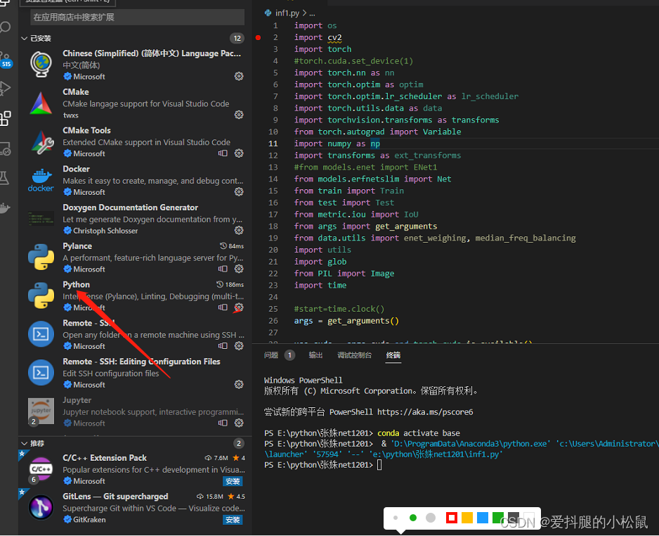Screen dimensions: 659x536
Task: Click the Docker extension whale logo
Action: pyautogui.click(x=41, y=180)
